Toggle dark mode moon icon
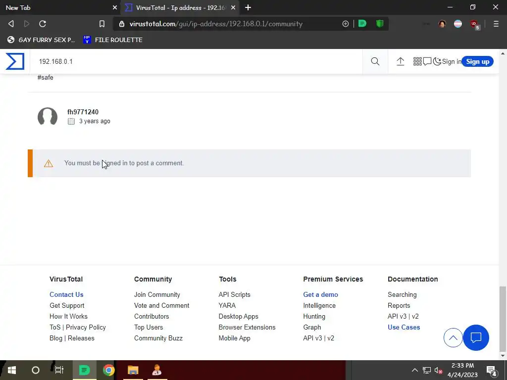Image resolution: width=507 pixels, height=380 pixels. (x=437, y=61)
